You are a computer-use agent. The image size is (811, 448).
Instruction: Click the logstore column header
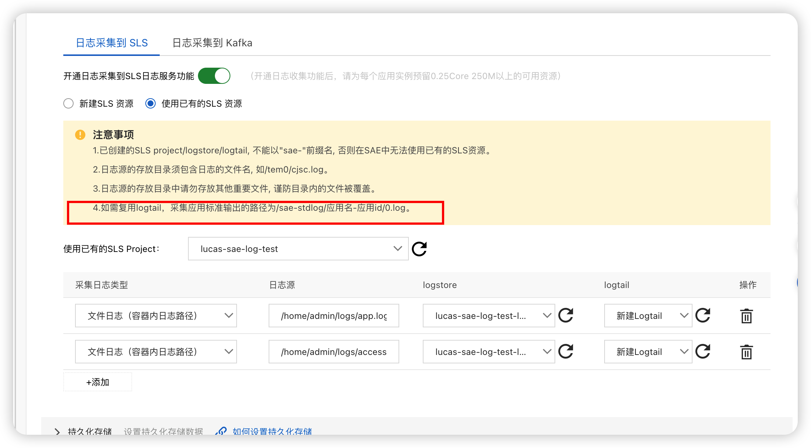pyautogui.click(x=440, y=285)
